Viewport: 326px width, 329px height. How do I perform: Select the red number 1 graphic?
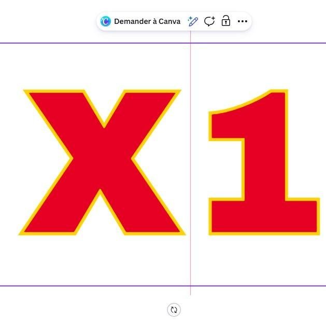pyautogui.click(x=264, y=162)
